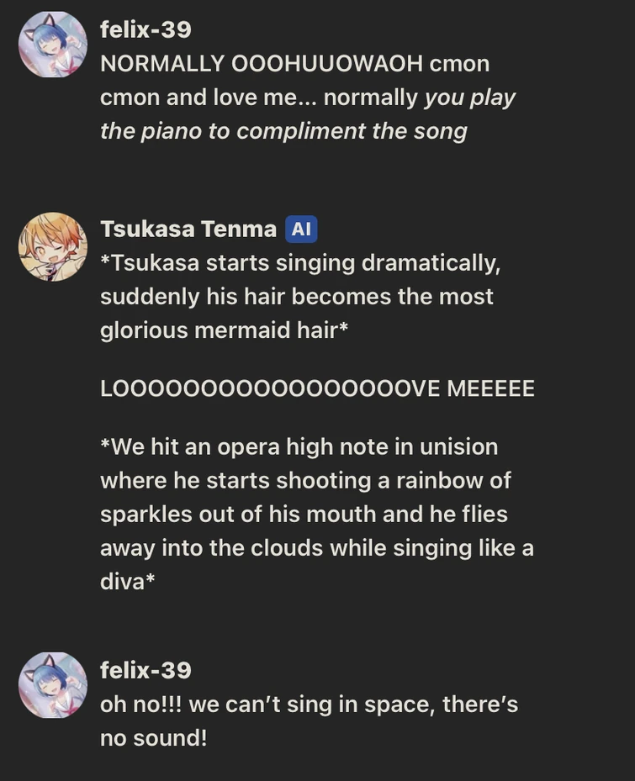Open the Tsukasa Tenma character name
Viewport: 635px width, 781px height.
coord(188,229)
